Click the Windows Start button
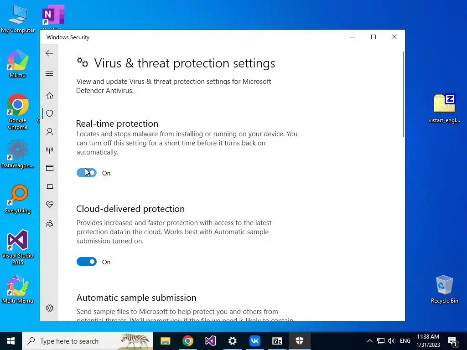This screenshot has width=467, height=350. 11,341
